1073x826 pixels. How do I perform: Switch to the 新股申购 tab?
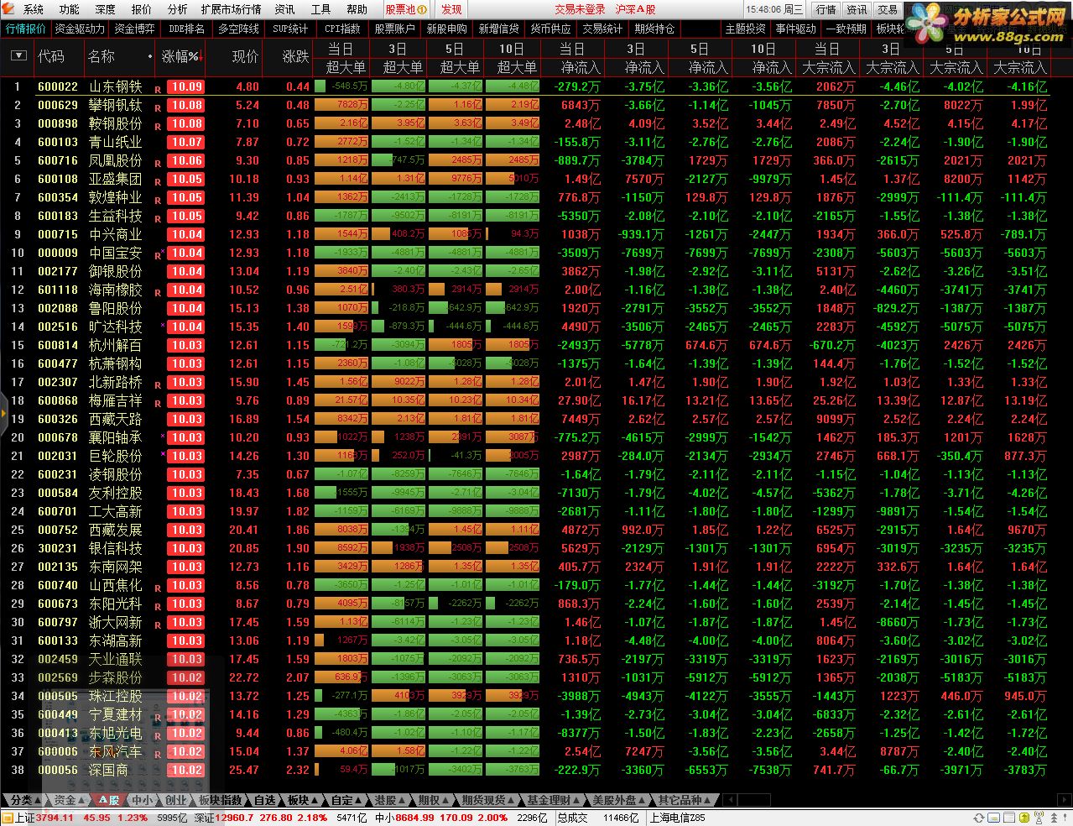click(x=447, y=29)
